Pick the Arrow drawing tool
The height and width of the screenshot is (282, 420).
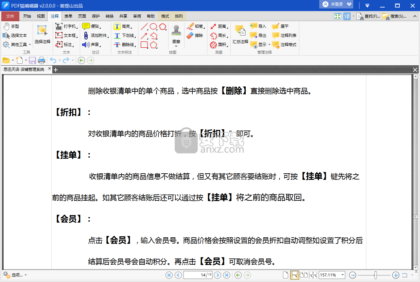(x=144, y=36)
